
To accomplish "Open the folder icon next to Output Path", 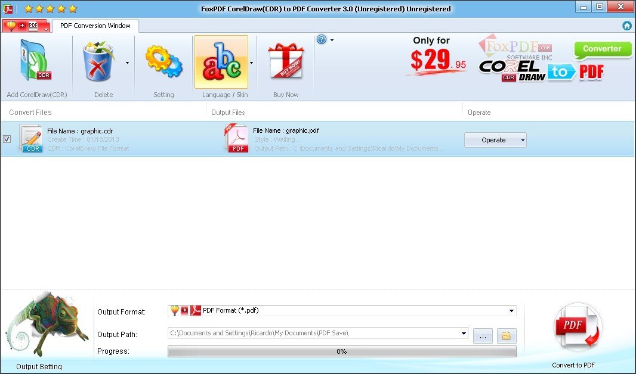I will pos(505,336).
